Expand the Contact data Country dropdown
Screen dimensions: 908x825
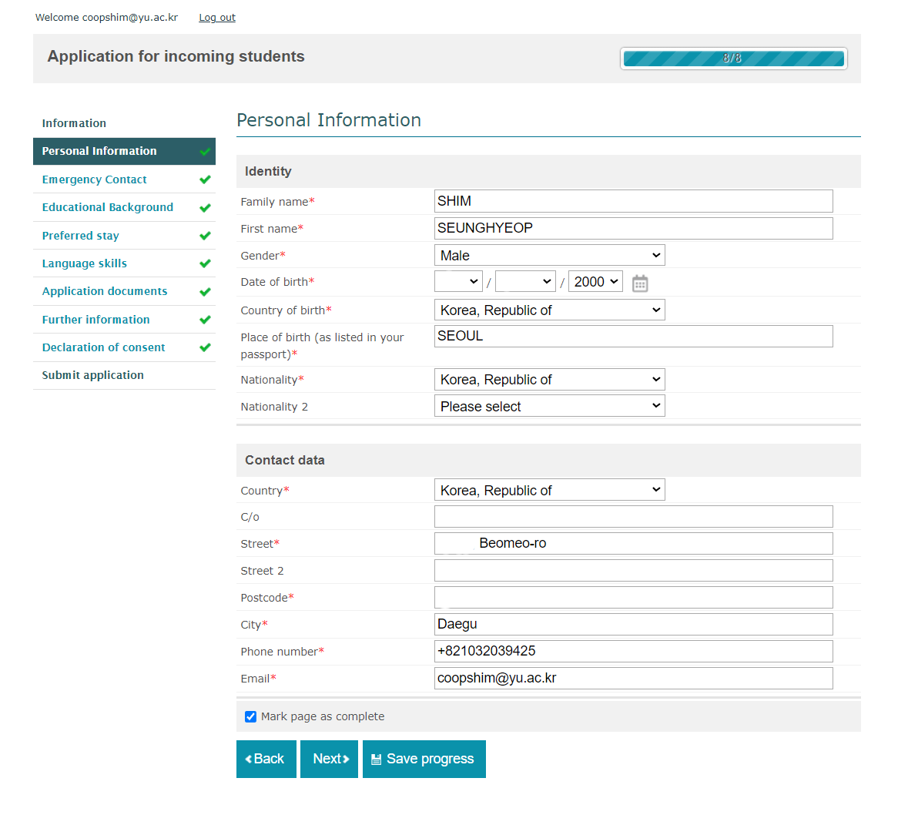[550, 490]
